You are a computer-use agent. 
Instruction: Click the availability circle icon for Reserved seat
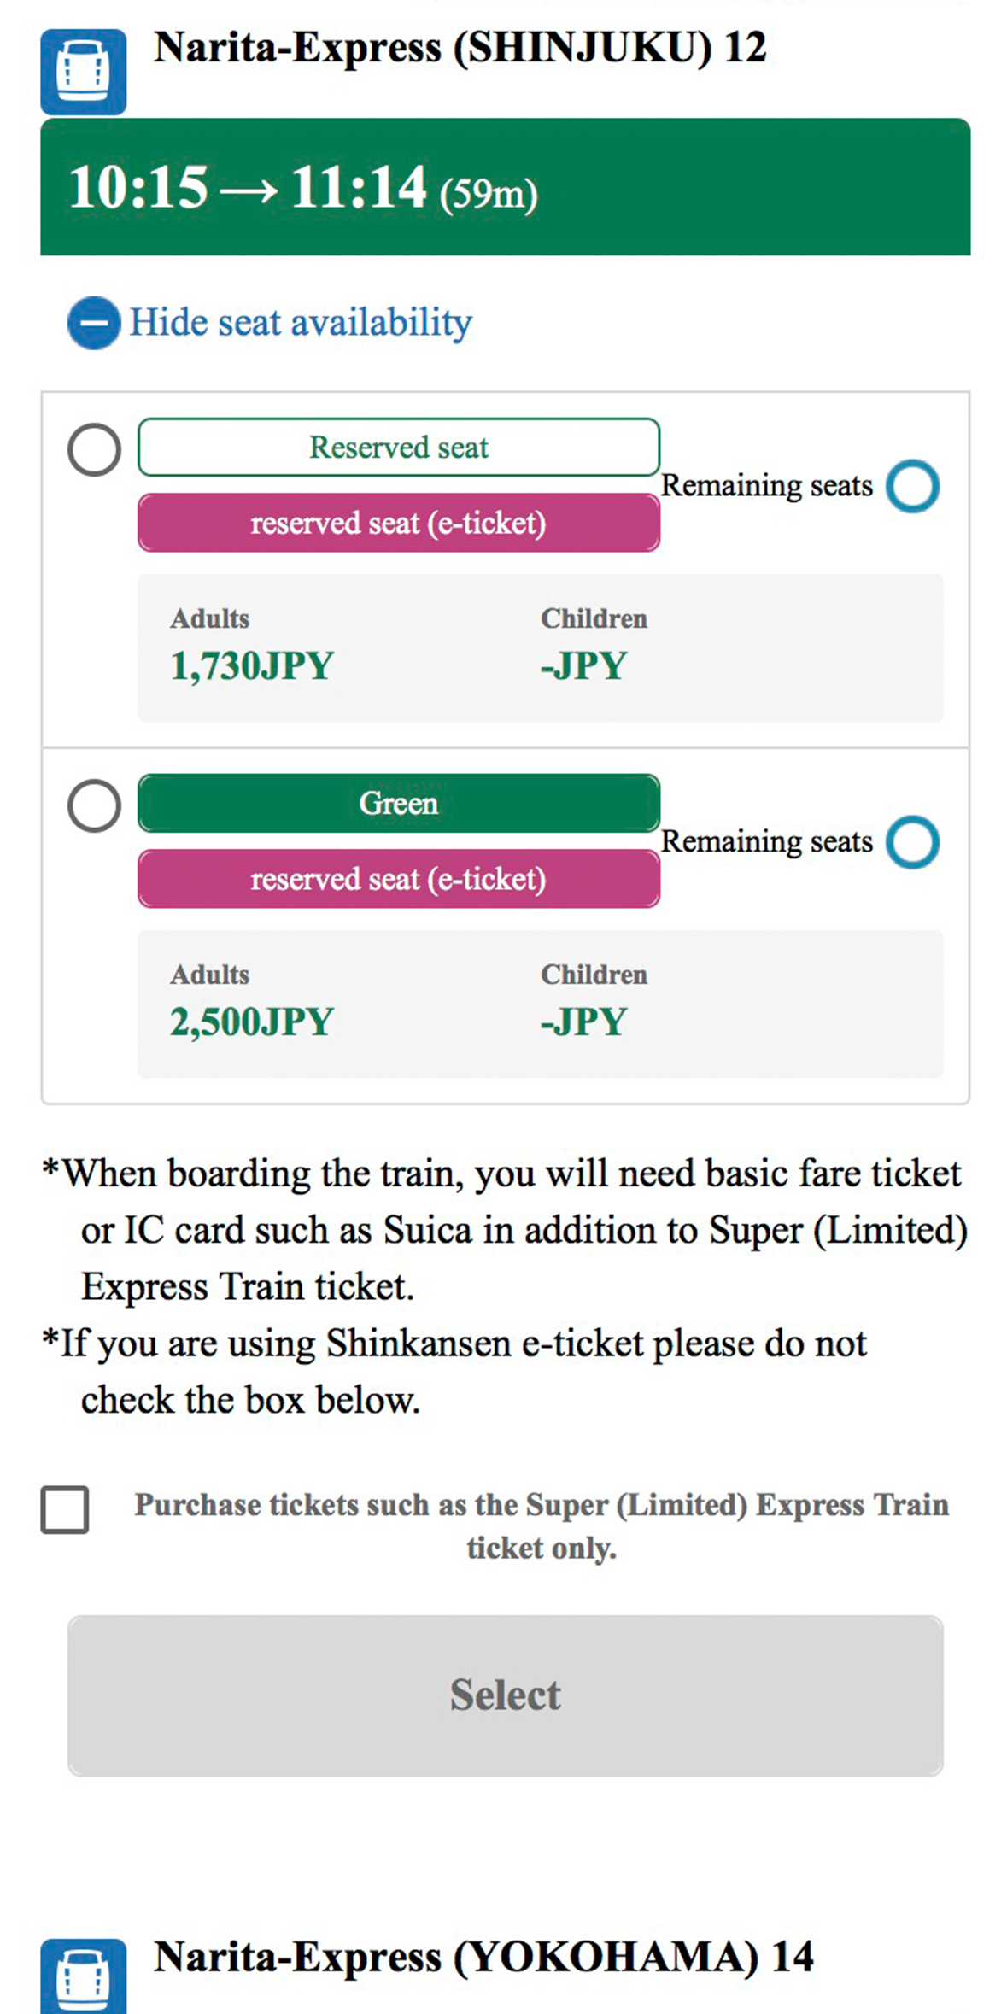coord(912,486)
